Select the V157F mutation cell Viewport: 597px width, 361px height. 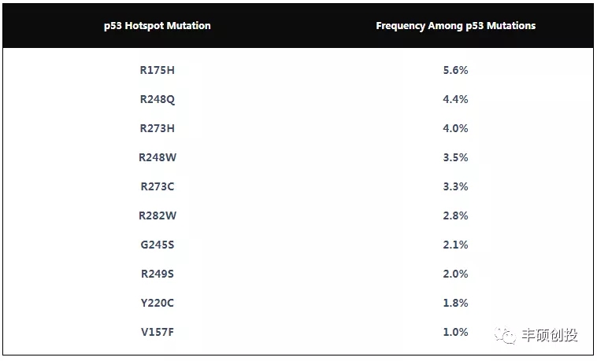(158, 332)
